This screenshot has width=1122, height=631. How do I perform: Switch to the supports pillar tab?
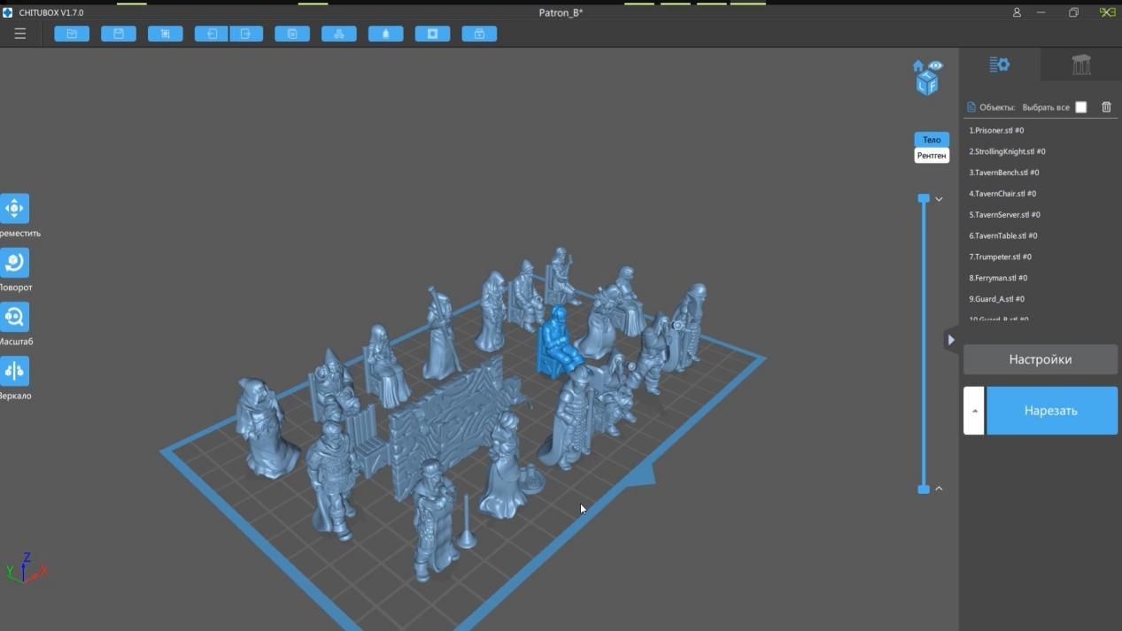1080,65
